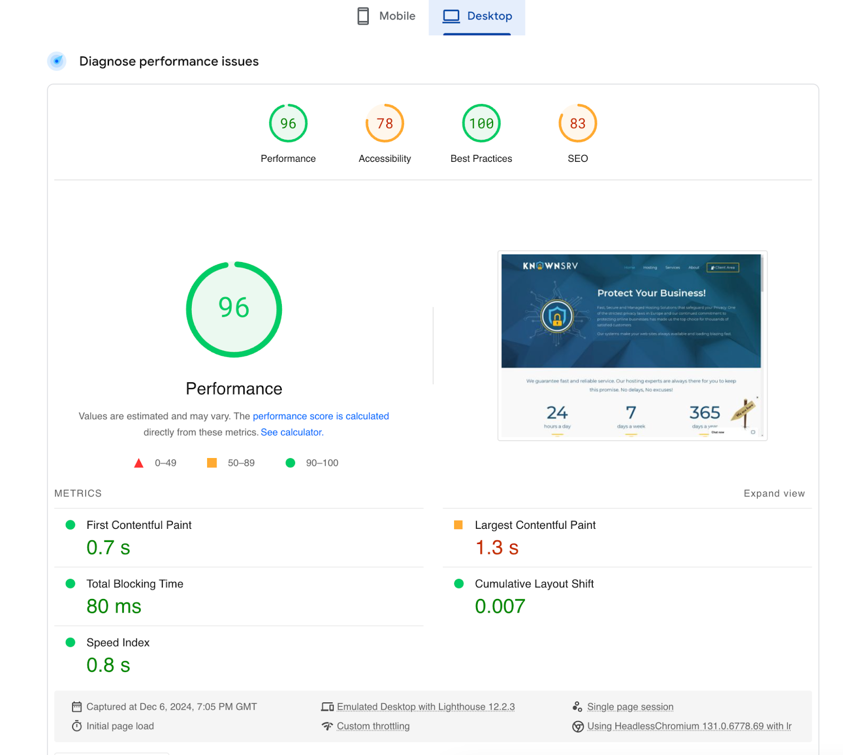This screenshot has width=843, height=755.
Task: Click orange square beside Largest Contentful Paint
Action: tap(458, 525)
